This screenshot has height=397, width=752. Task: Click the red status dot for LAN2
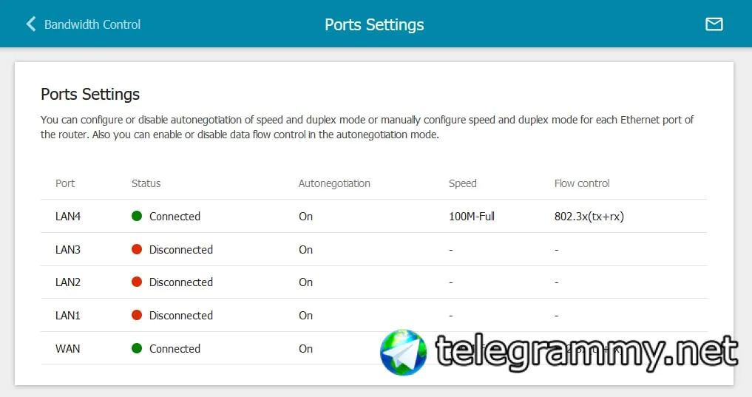pos(137,282)
